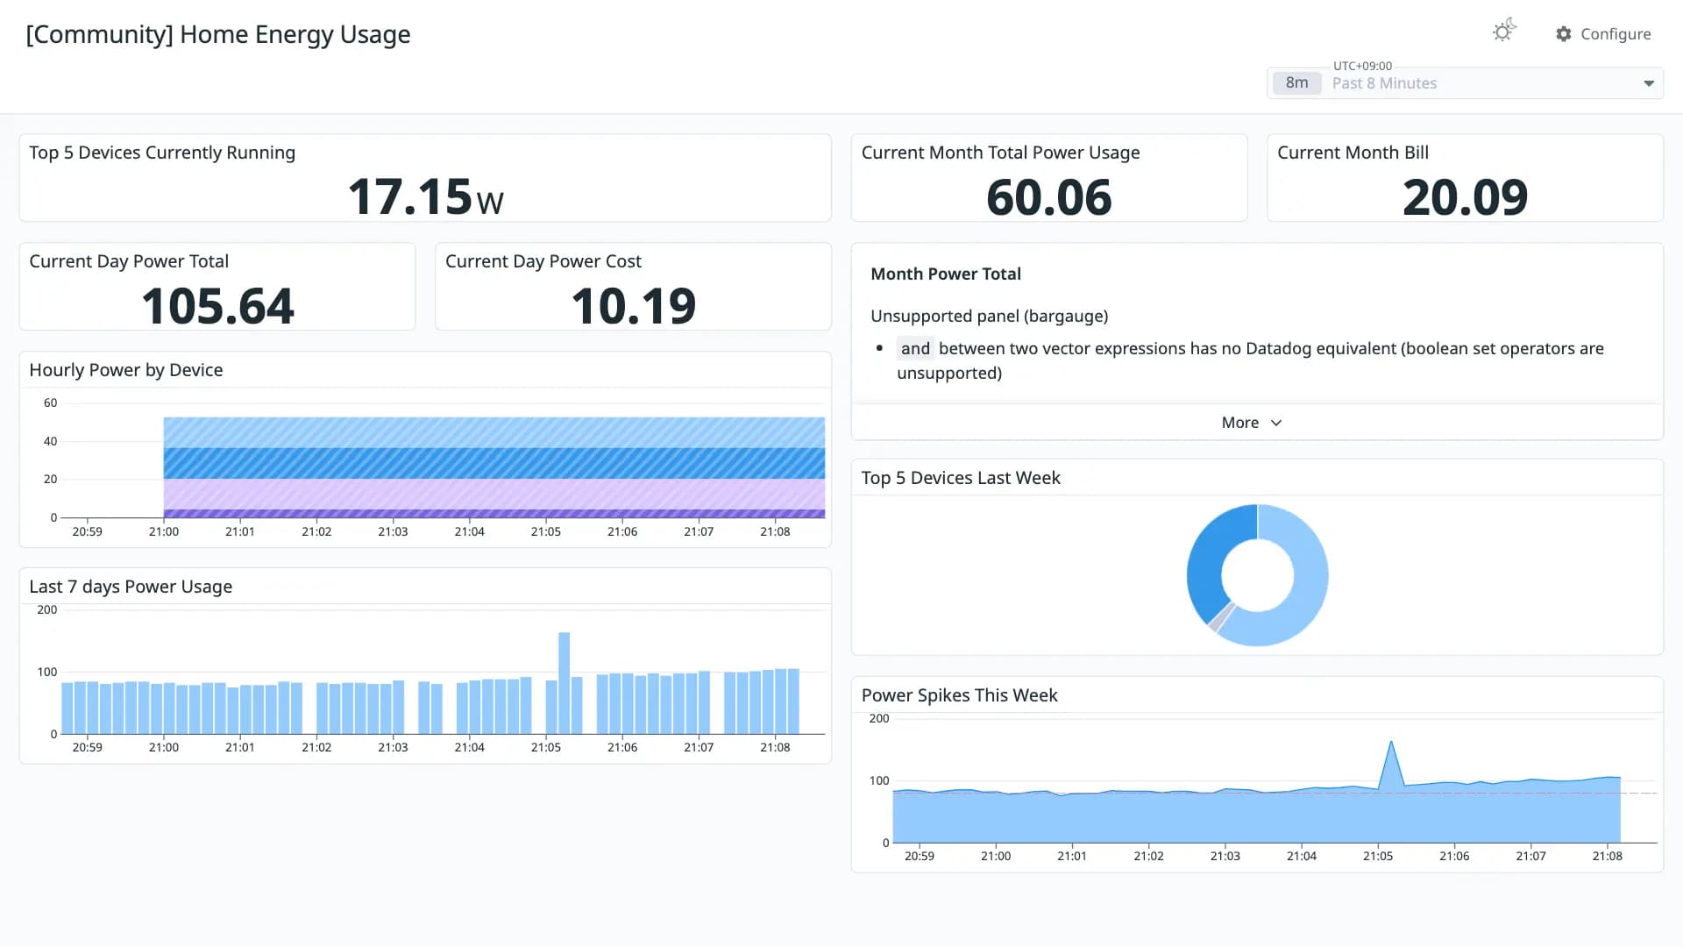Click the Current Month Total Power Usage title

click(1000, 153)
